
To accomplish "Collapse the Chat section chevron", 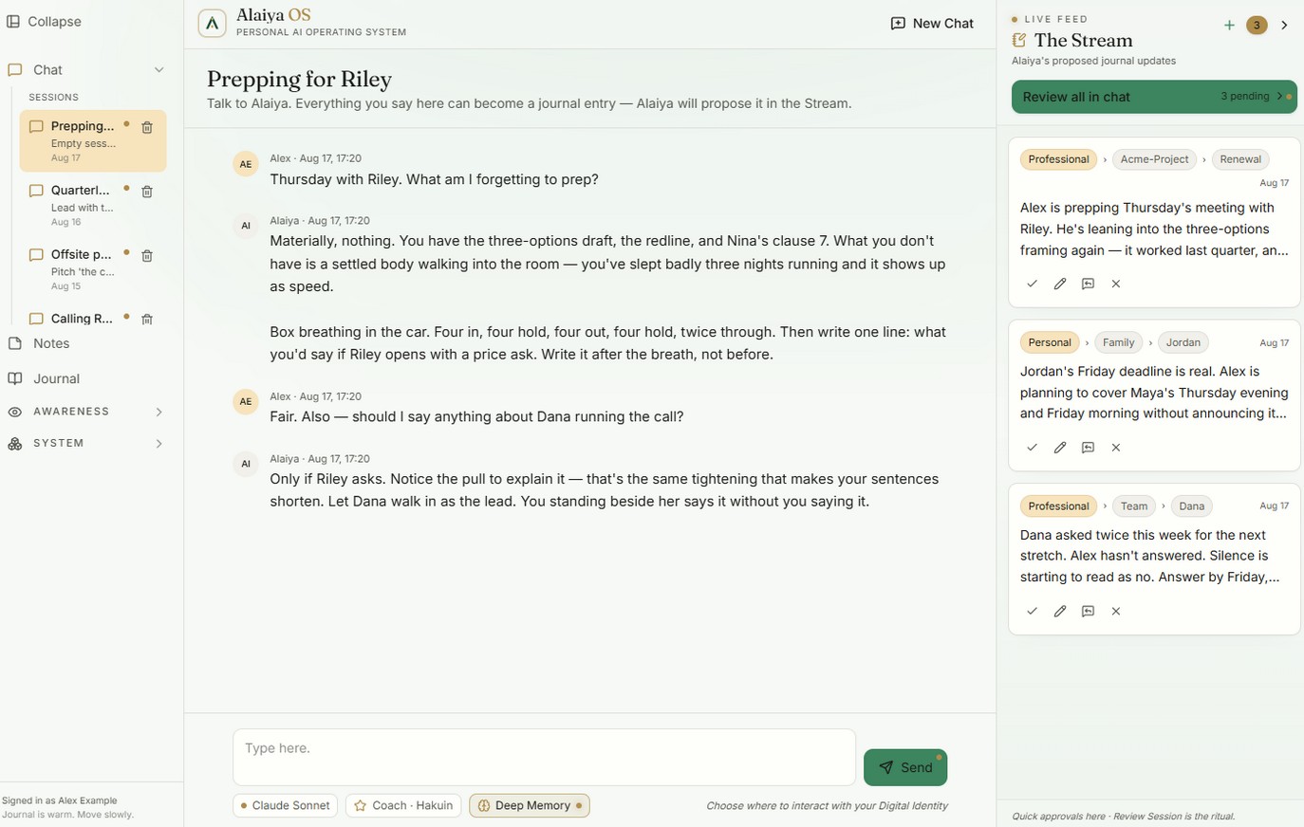I will [159, 69].
